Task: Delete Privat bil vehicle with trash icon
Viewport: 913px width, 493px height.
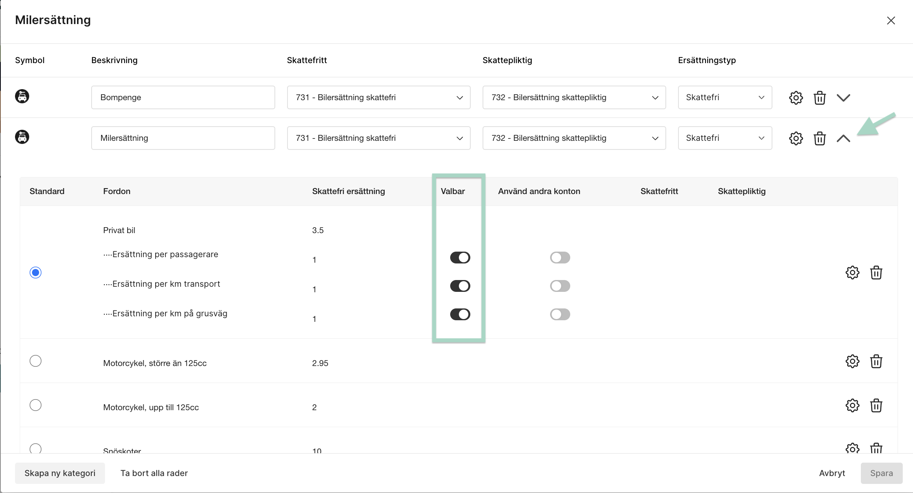Action: click(876, 273)
